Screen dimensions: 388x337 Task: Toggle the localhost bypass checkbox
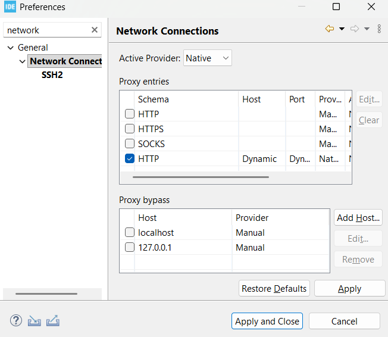(130, 233)
